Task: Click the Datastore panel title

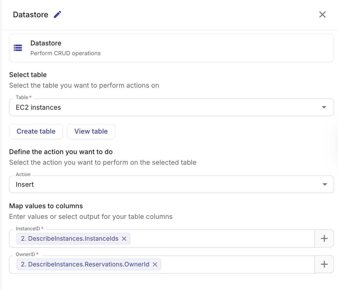Action: point(30,15)
